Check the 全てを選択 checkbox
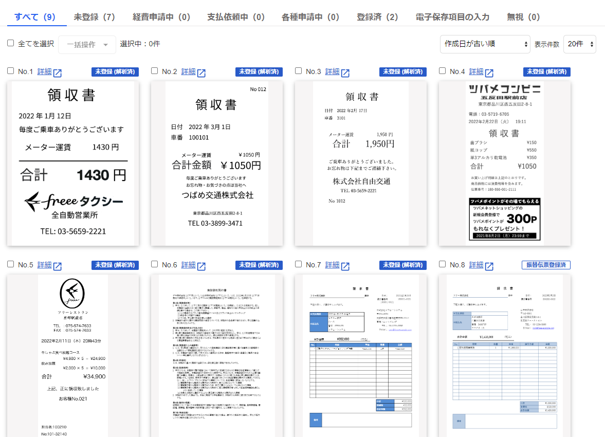605x437 pixels. click(11, 43)
